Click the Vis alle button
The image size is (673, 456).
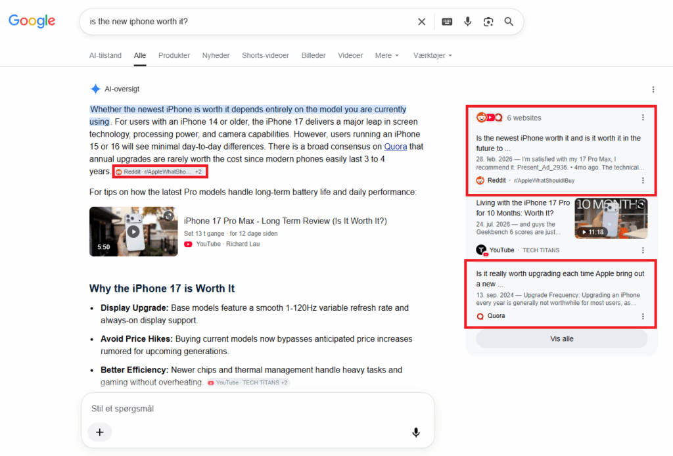pyautogui.click(x=561, y=339)
